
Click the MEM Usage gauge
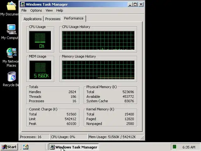click(41, 70)
